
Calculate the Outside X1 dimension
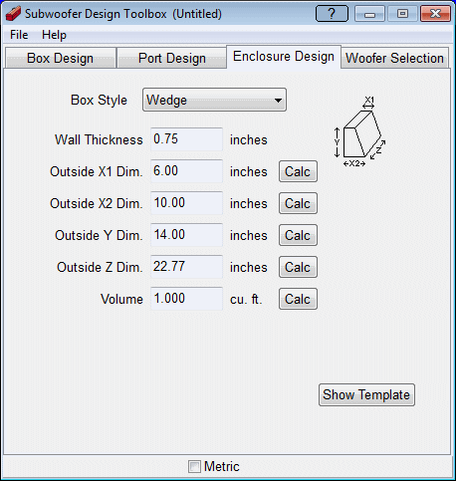pyautogui.click(x=298, y=171)
